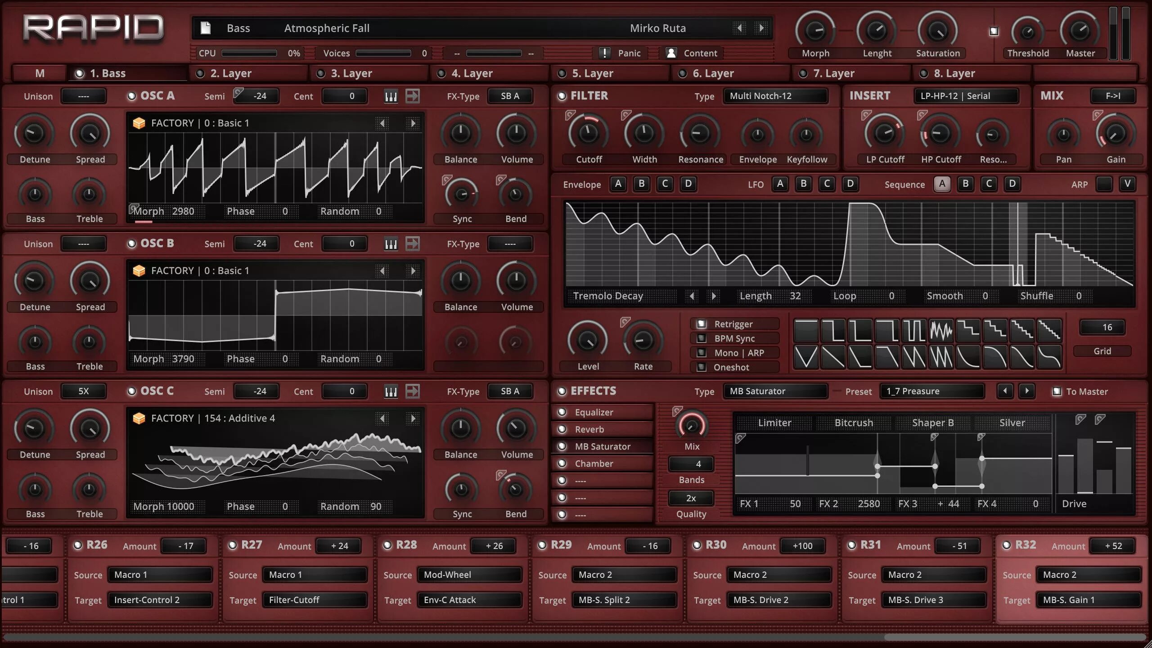Open R27 Target Filter-Cutoff dropdown
This screenshot has width=1152, height=648.
point(315,600)
